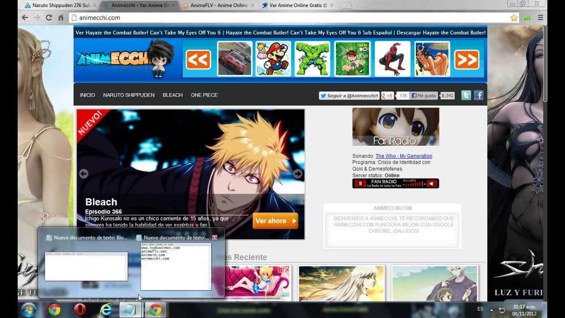Click the Google plus count 135
The image size is (565, 318).
point(403,95)
